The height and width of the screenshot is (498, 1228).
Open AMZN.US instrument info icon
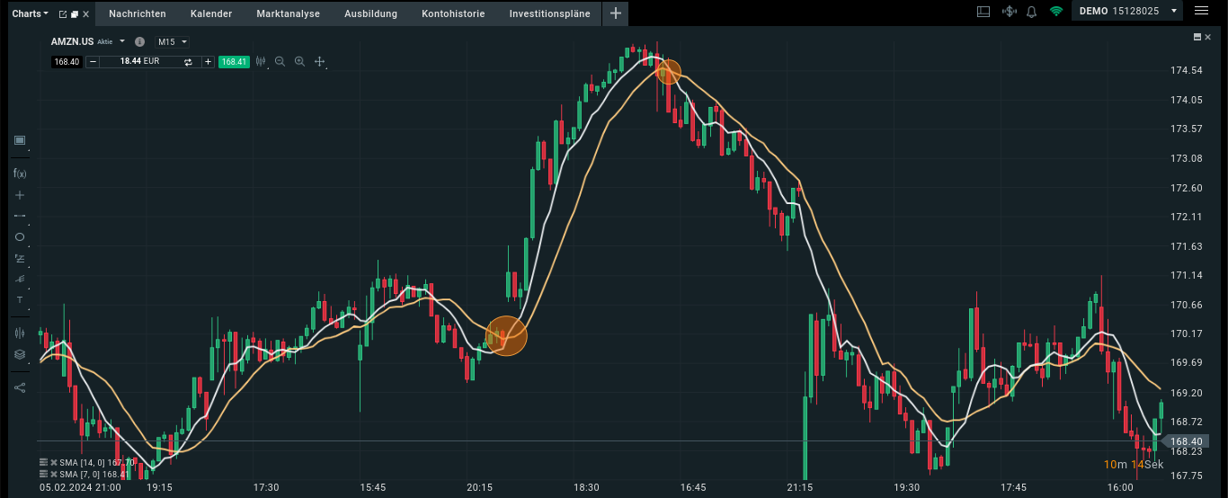click(x=139, y=41)
